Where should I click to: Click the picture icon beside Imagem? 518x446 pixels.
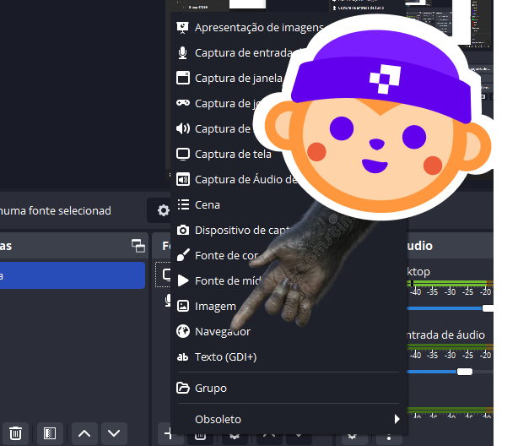tap(183, 306)
